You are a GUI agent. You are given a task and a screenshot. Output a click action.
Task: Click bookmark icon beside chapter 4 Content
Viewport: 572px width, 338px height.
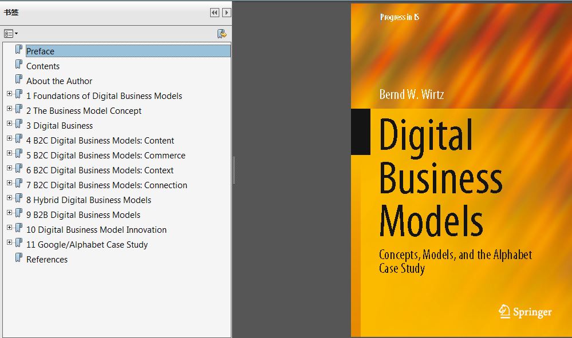click(x=18, y=139)
